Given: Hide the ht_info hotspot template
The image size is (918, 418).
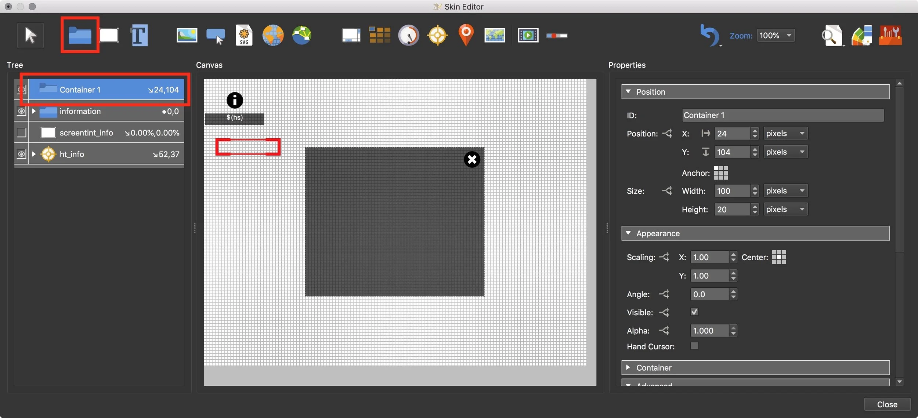Looking at the screenshot, I should 21,154.
